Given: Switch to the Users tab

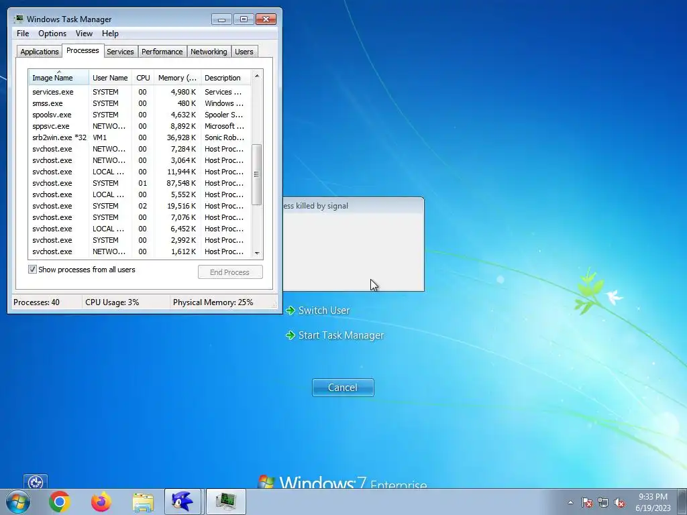Looking at the screenshot, I should tap(244, 52).
